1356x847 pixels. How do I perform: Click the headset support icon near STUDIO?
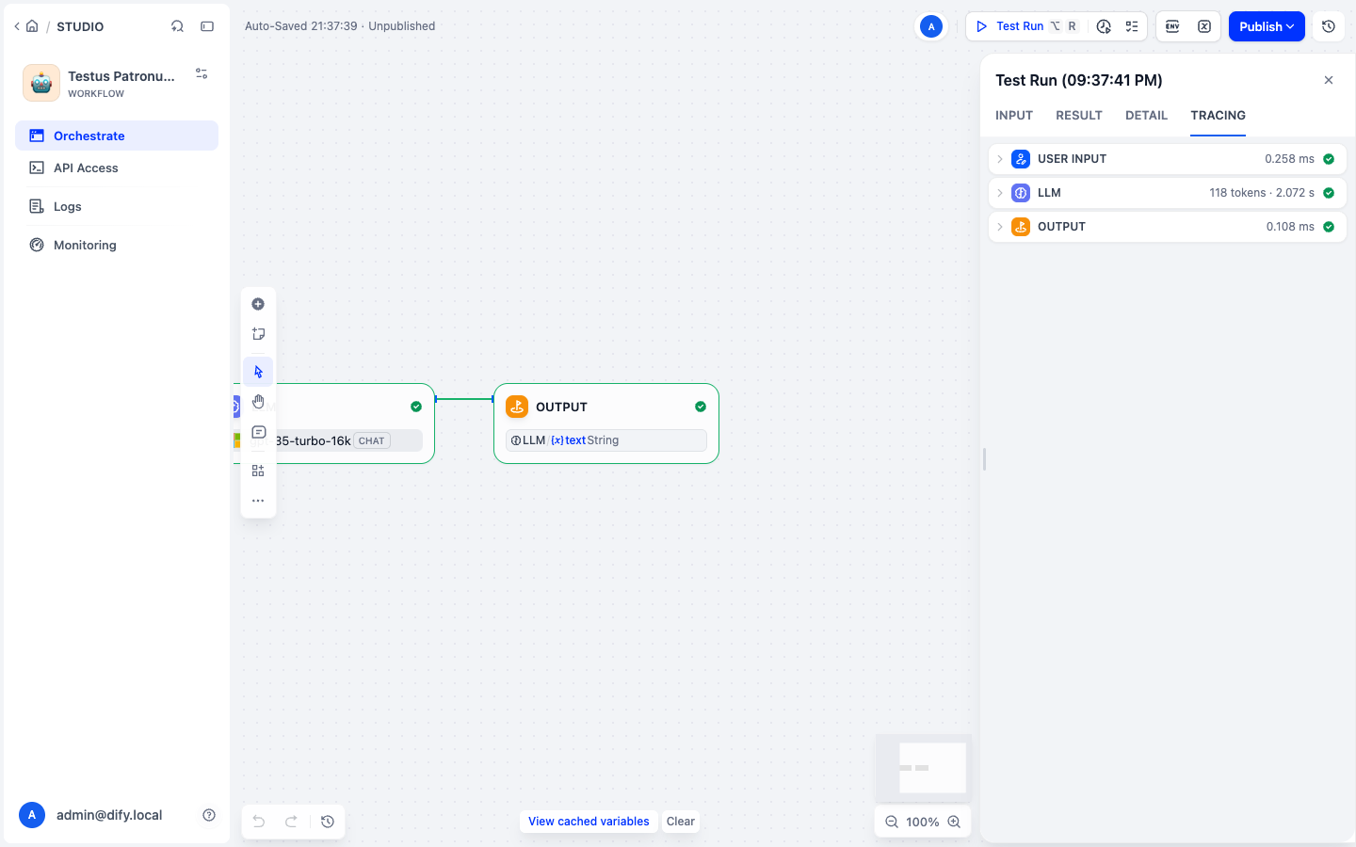177,26
